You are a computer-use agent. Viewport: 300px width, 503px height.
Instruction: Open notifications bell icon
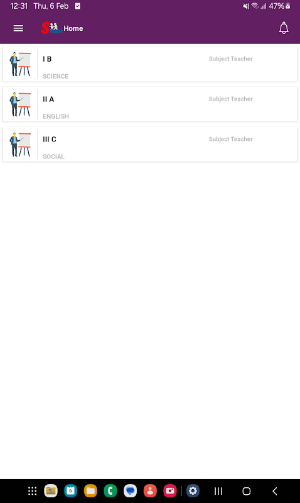tap(284, 28)
